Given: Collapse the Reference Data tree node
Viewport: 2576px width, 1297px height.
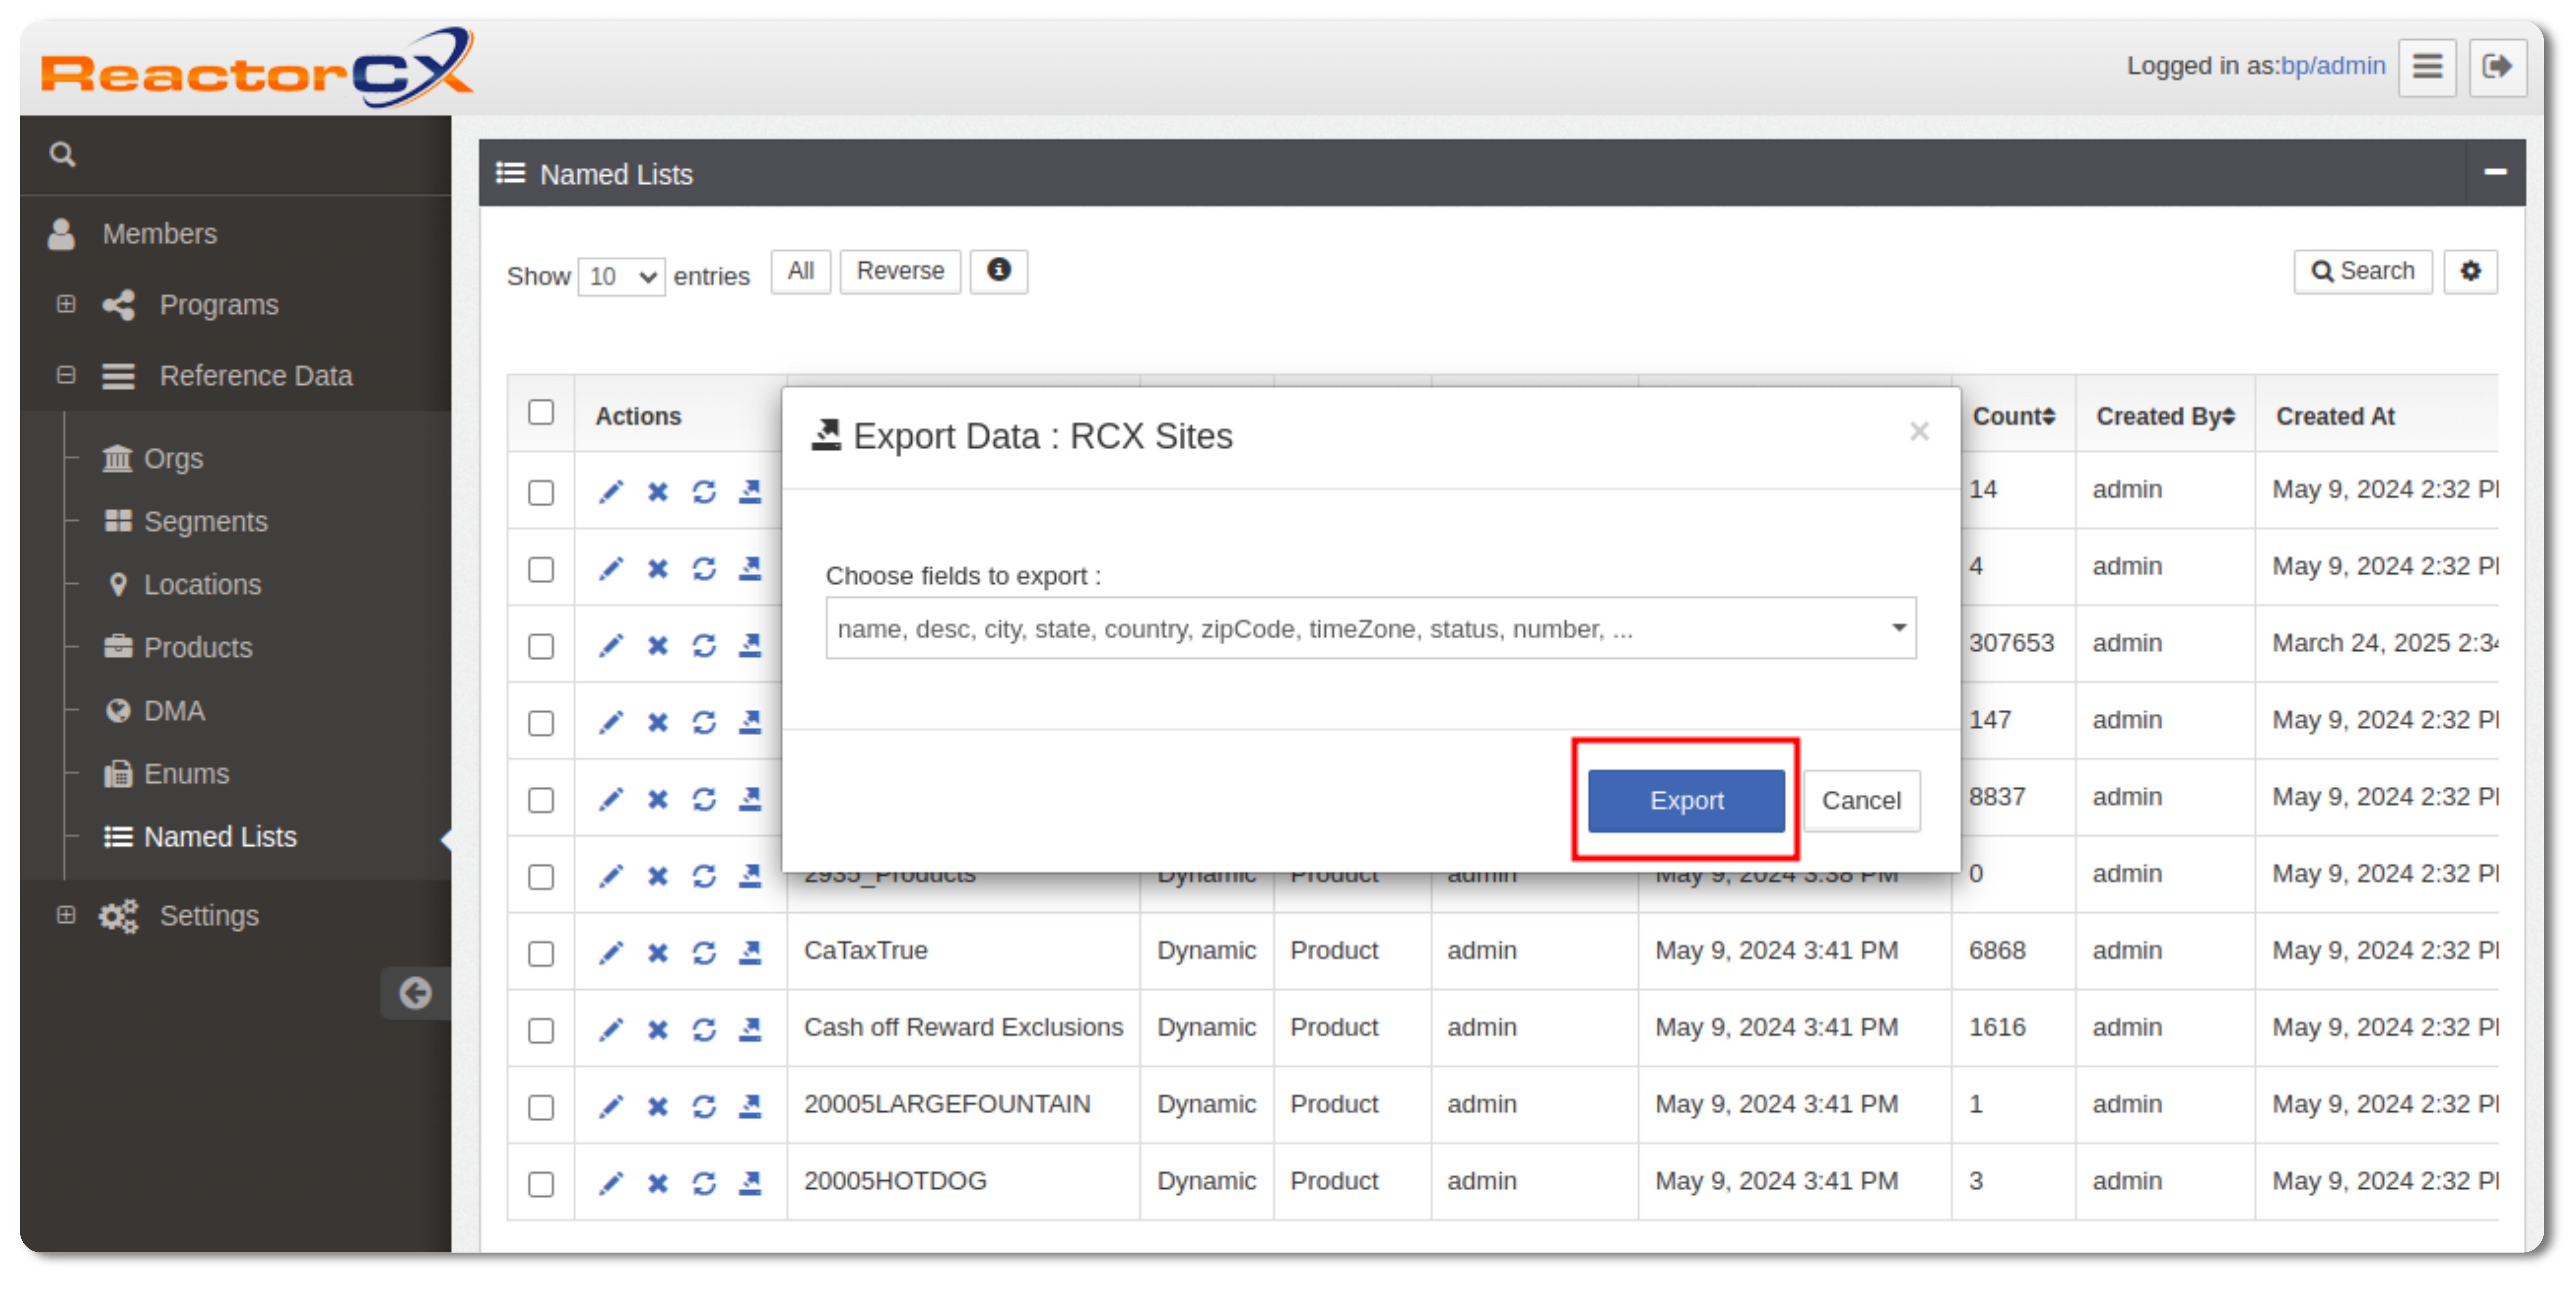Looking at the screenshot, I should 66,375.
